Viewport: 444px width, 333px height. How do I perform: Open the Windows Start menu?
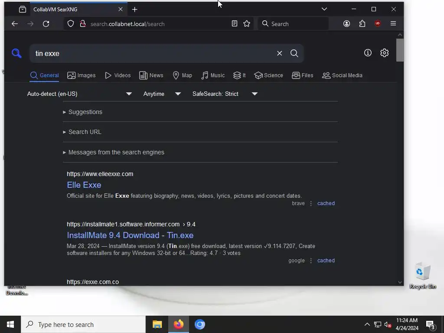click(x=10, y=324)
